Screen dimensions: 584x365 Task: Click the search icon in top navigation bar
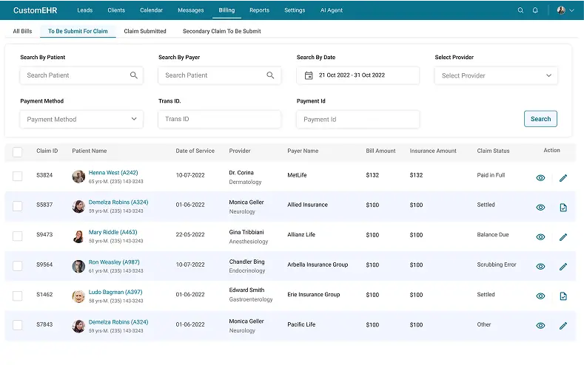(520, 10)
